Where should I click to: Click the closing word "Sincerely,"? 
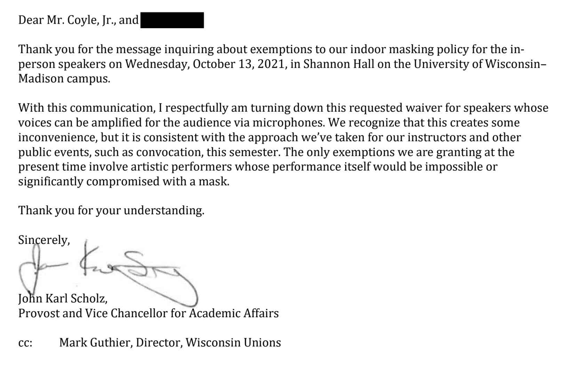coord(44,240)
